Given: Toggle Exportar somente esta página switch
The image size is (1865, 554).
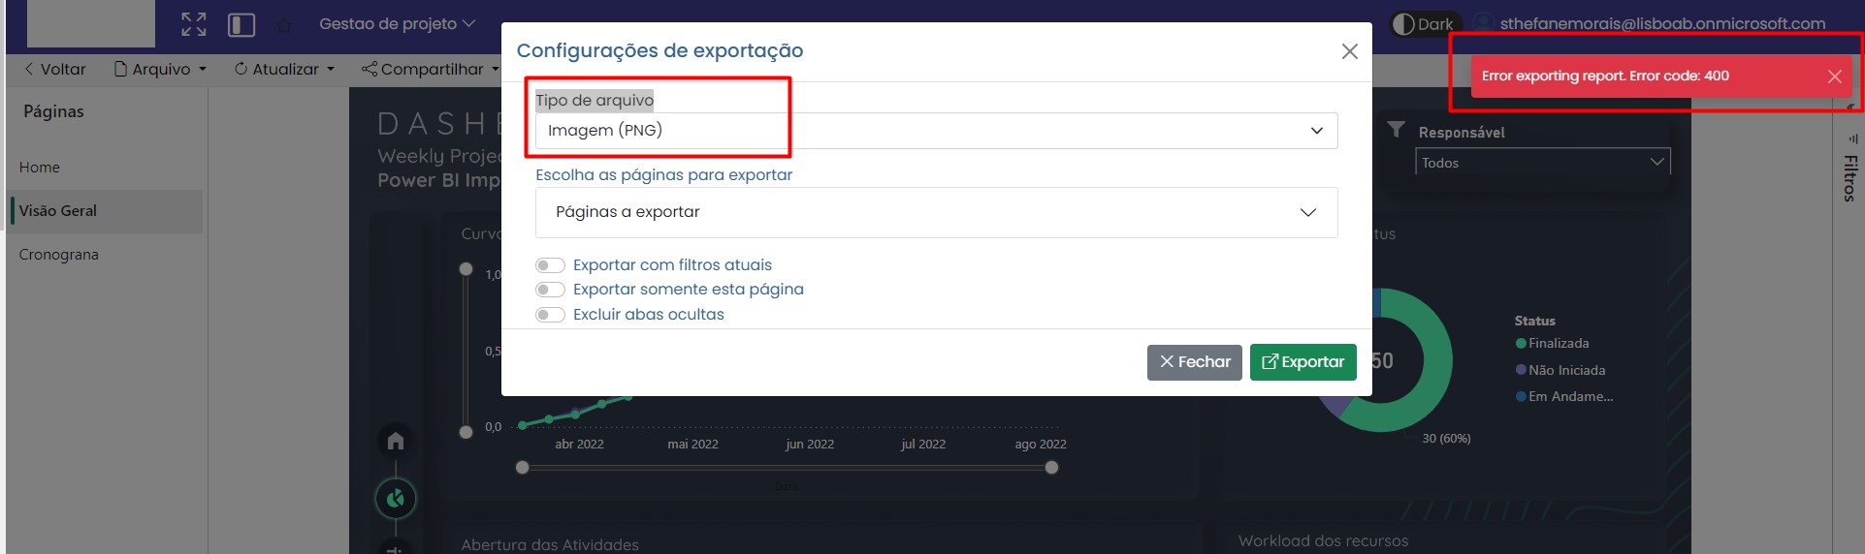Looking at the screenshot, I should [550, 290].
